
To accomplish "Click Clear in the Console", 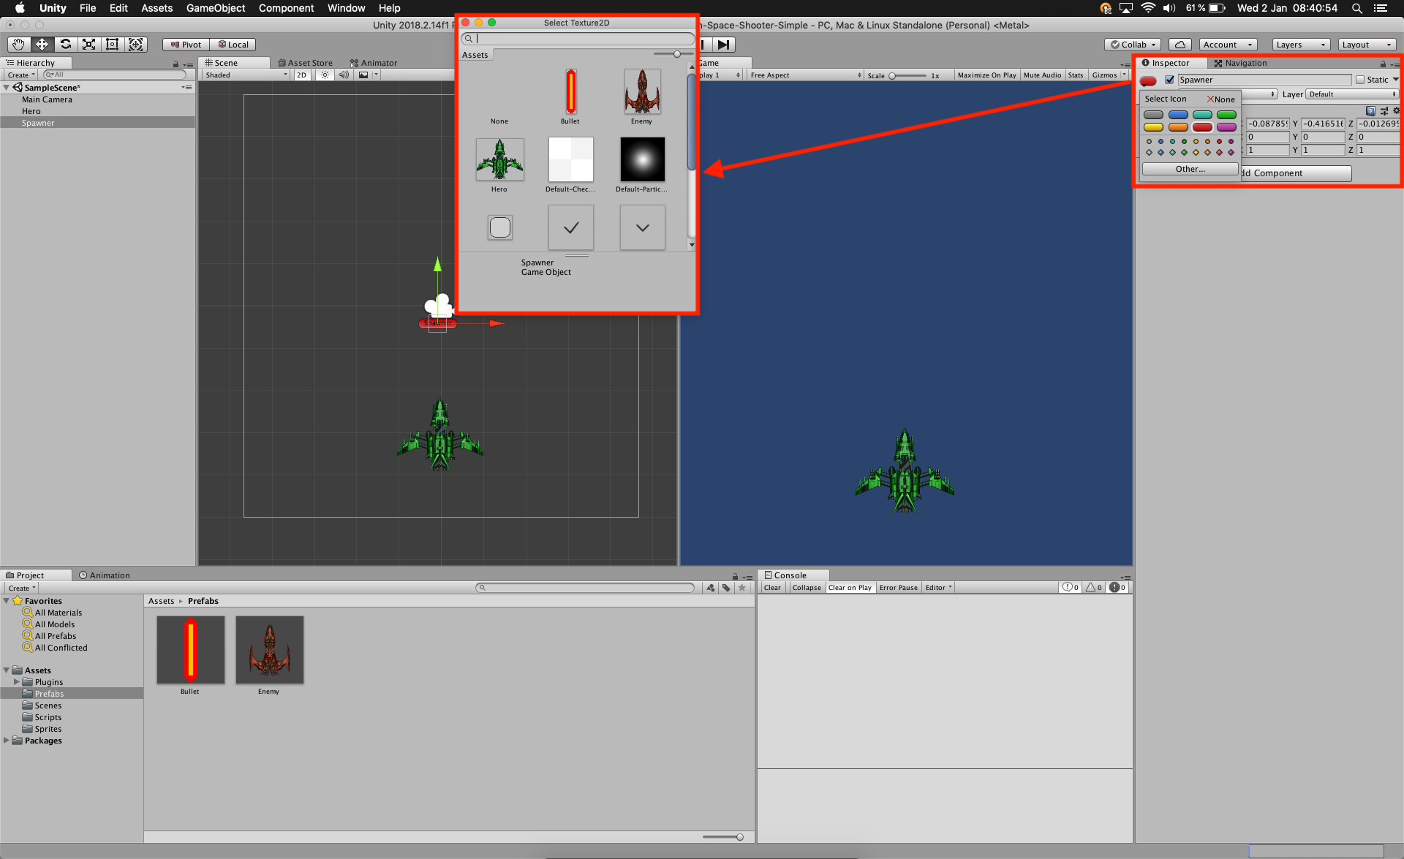I will tap(772, 588).
